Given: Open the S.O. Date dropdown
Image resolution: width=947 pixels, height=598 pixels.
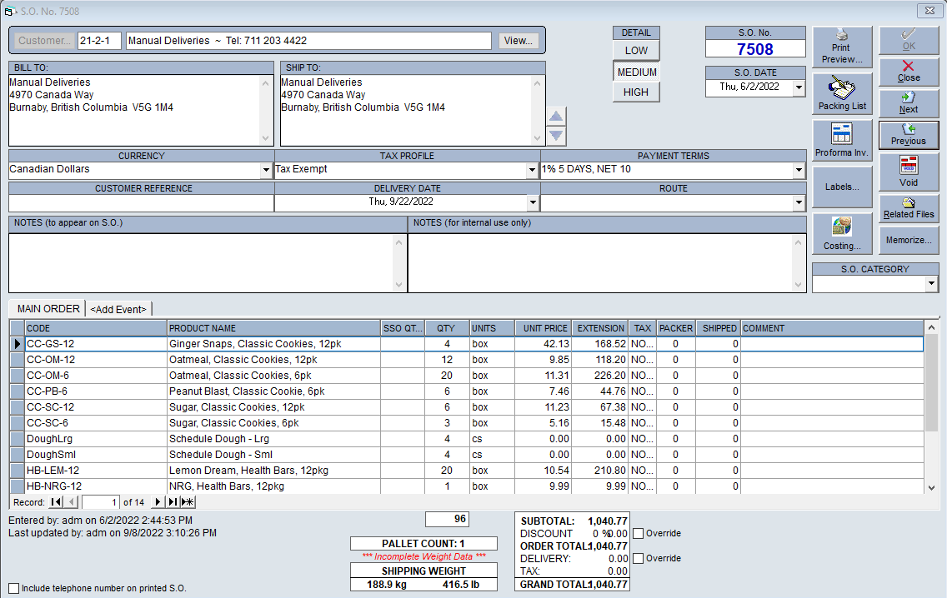Looking at the screenshot, I should pos(799,87).
